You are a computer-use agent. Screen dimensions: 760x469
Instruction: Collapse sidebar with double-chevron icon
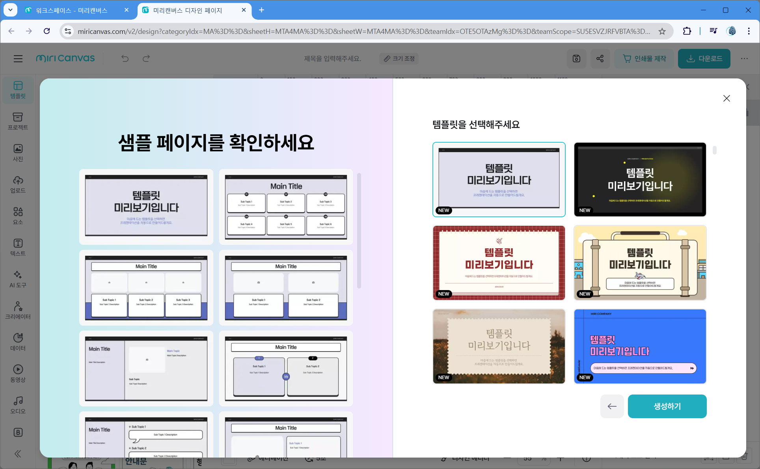(x=18, y=454)
